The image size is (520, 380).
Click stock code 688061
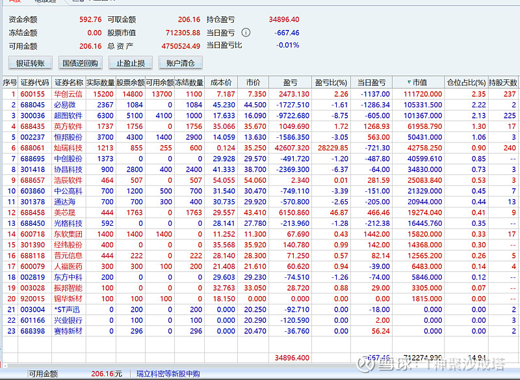[32, 148]
